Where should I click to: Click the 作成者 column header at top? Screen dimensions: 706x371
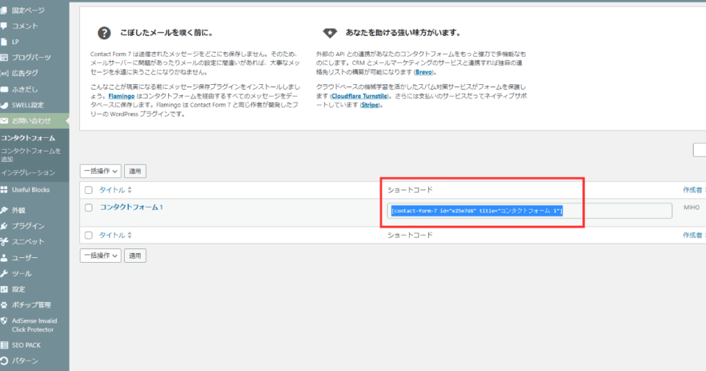692,190
